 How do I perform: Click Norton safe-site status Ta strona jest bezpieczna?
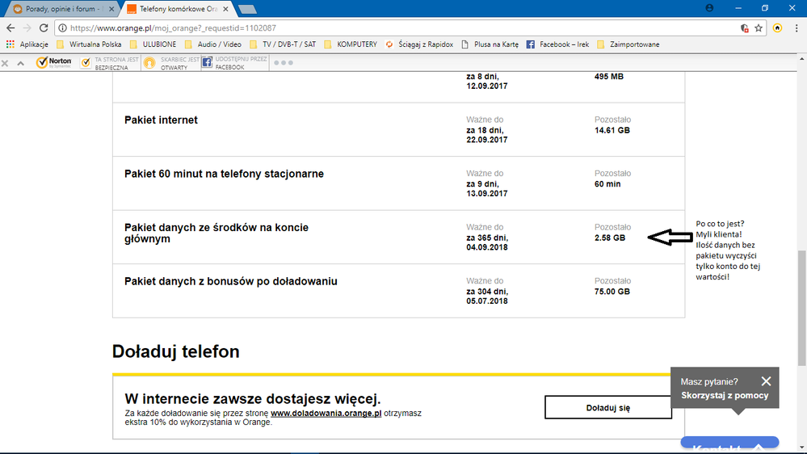tap(110, 63)
